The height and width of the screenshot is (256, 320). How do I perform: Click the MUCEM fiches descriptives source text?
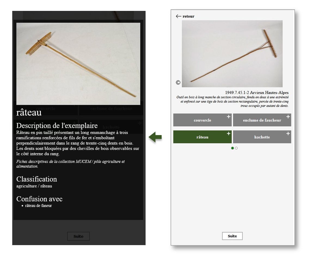(70, 164)
